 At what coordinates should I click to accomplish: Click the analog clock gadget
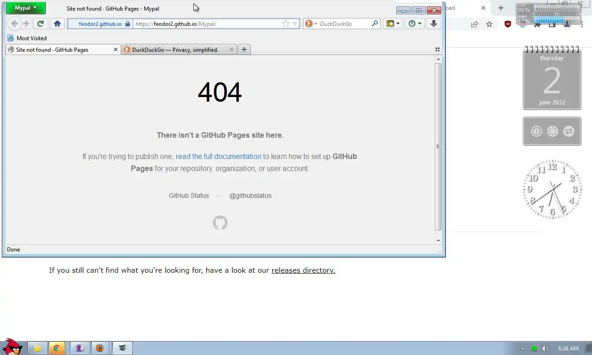552,189
